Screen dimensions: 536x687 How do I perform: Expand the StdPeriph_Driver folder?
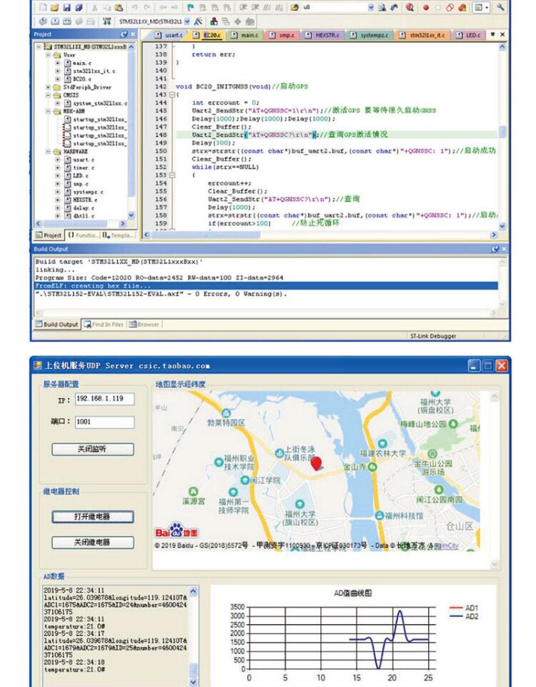pos(49,87)
